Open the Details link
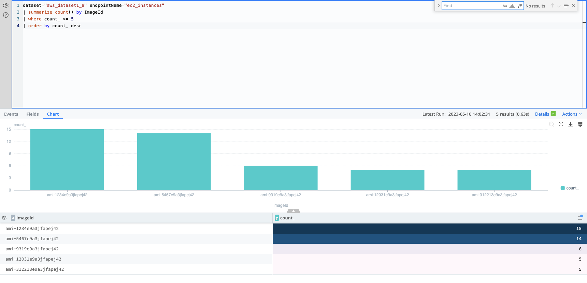 click(x=542, y=114)
